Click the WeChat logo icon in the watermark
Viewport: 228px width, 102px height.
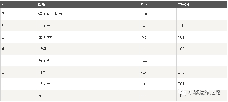point(182,92)
